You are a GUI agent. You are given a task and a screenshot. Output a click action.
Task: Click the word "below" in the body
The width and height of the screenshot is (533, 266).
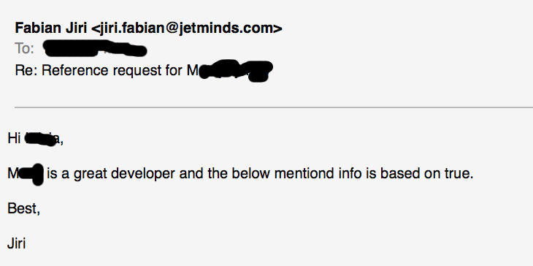point(251,173)
